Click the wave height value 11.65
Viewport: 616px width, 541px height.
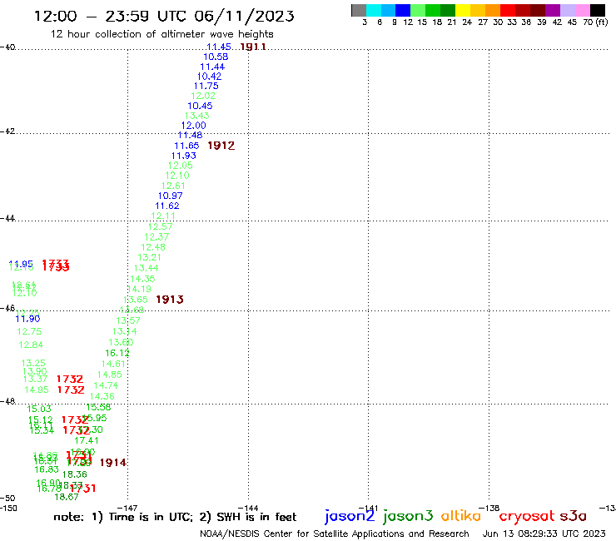[186, 146]
